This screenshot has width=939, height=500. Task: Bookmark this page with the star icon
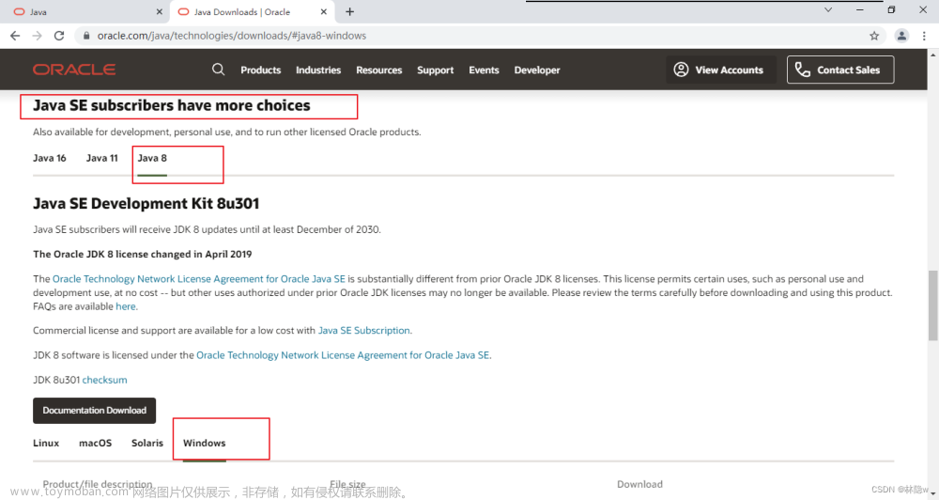point(874,36)
